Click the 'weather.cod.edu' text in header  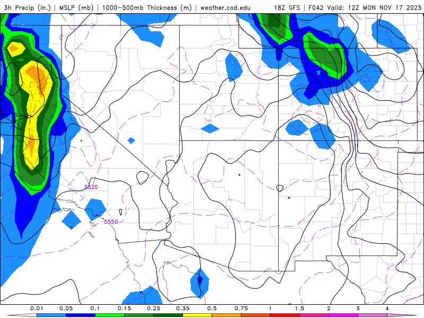225,8
